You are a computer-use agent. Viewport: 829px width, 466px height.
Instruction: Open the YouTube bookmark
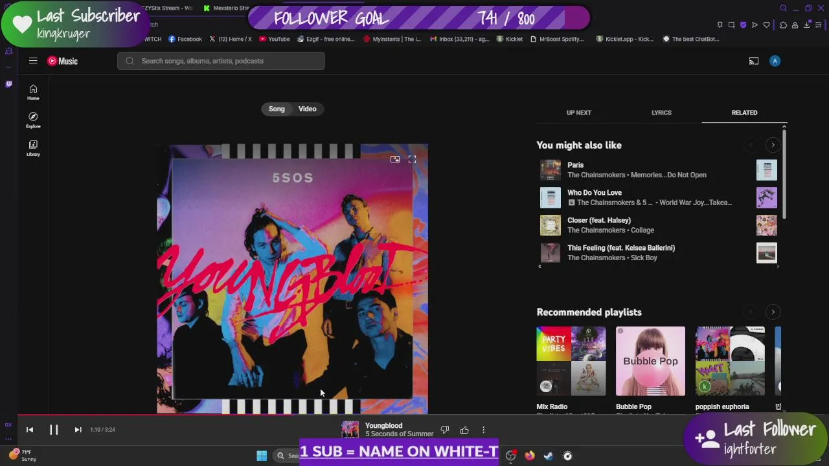click(275, 39)
